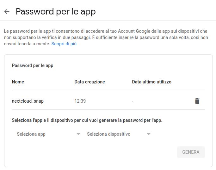
Task: Click the page title 'Password per le app'
Action: point(56,12)
